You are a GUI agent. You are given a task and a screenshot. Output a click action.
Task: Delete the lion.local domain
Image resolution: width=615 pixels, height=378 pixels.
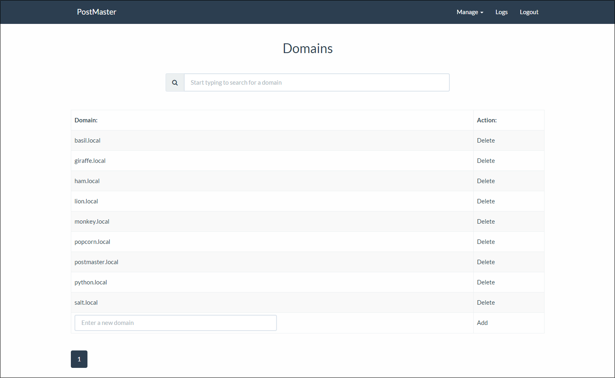pos(486,201)
